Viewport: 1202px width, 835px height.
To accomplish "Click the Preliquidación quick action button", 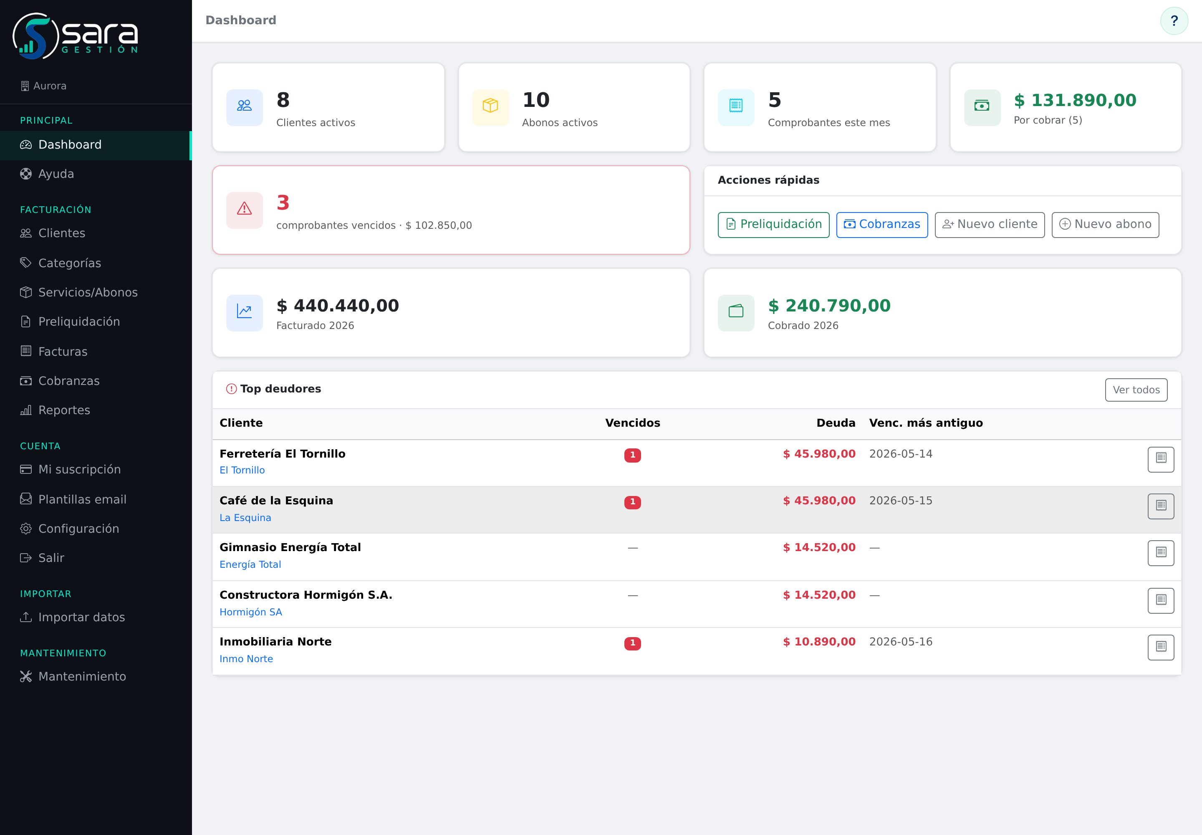I will pos(773,225).
